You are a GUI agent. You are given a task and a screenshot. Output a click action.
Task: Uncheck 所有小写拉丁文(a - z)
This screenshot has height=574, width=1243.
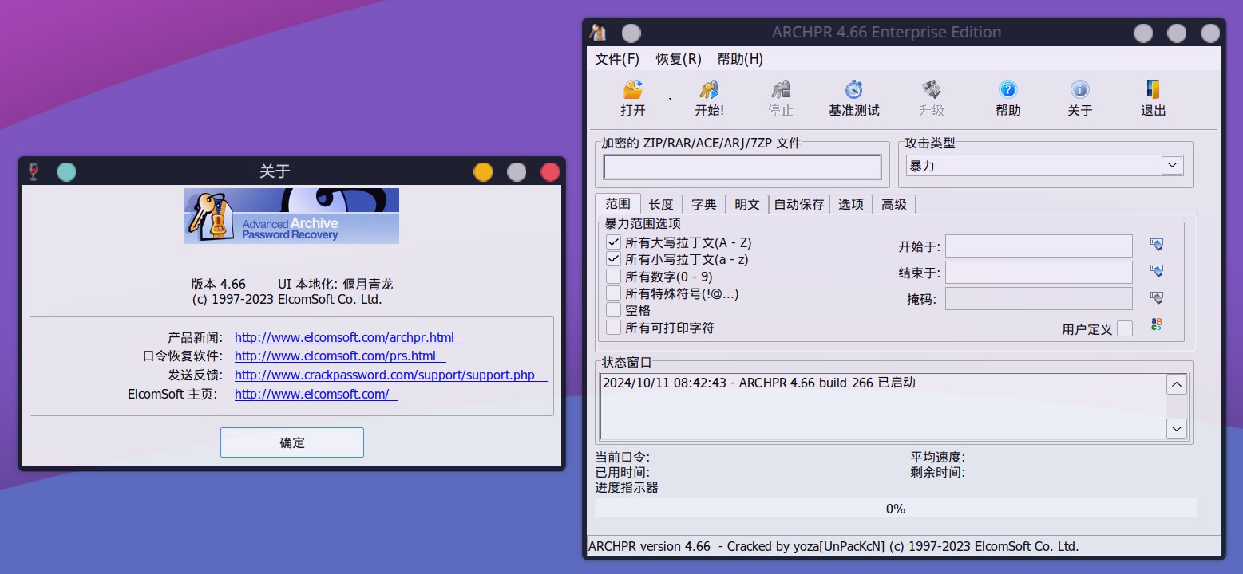coord(613,259)
